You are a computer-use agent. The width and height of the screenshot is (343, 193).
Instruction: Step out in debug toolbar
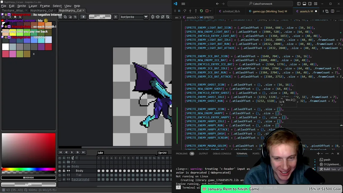(x=196, y=11)
